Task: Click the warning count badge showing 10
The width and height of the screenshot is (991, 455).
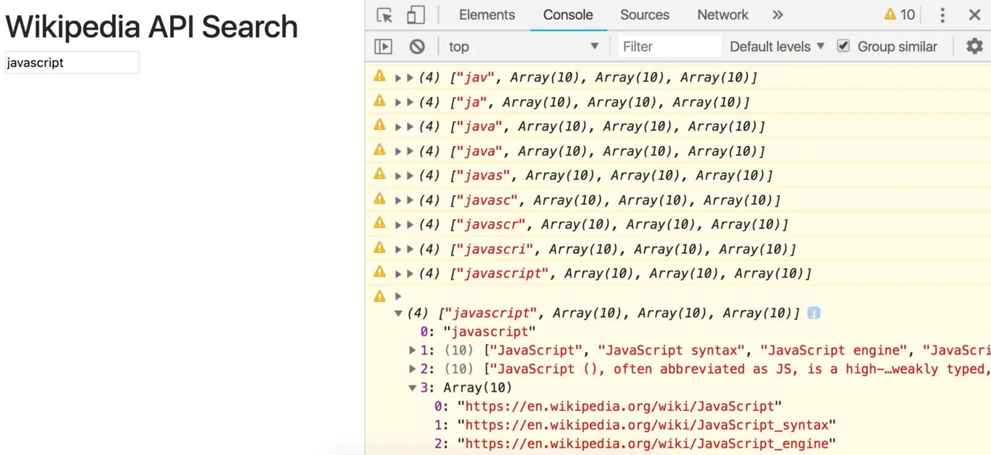Action: click(899, 15)
